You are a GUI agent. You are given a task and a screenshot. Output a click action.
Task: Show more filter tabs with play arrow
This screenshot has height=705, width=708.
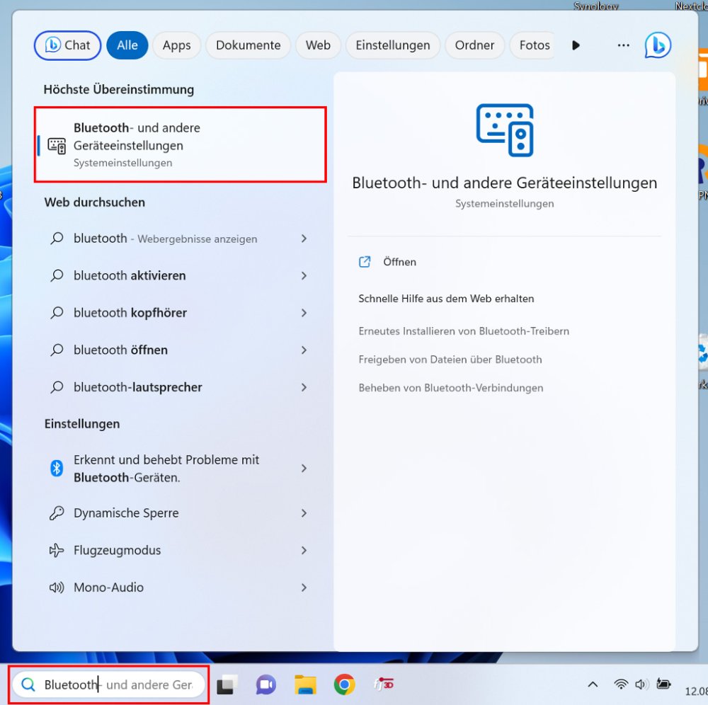point(576,45)
